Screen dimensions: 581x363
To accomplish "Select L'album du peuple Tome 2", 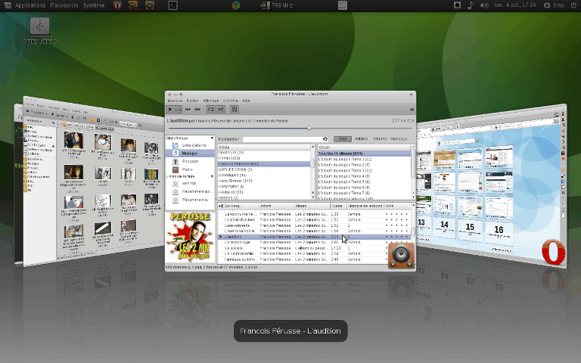I will click(x=364, y=165).
